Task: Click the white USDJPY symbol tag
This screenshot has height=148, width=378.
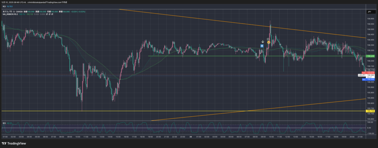Action: click(361, 75)
